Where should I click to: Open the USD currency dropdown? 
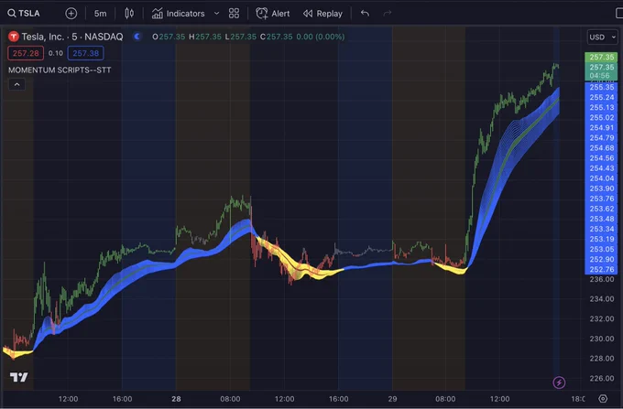click(x=602, y=37)
